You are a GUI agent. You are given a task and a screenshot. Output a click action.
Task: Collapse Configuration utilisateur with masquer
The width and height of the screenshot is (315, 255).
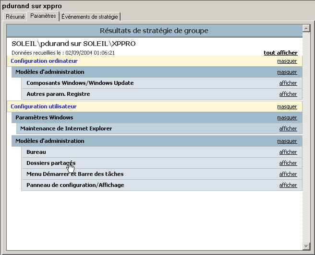click(287, 106)
